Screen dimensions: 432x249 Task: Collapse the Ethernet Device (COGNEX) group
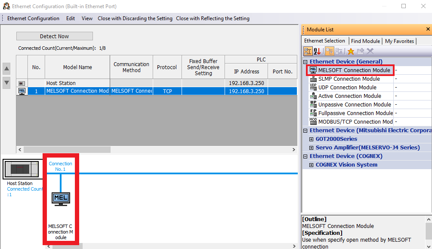pos(305,156)
